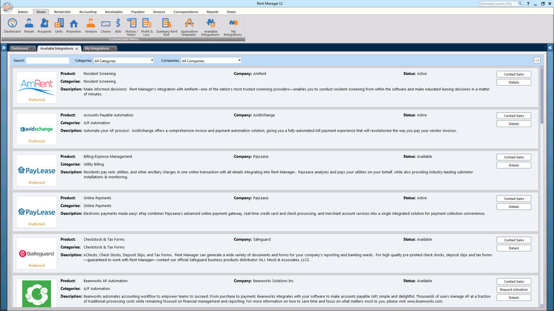Open the Categories dropdown
The height and width of the screenshot is (311, 554).
(123, 60)
